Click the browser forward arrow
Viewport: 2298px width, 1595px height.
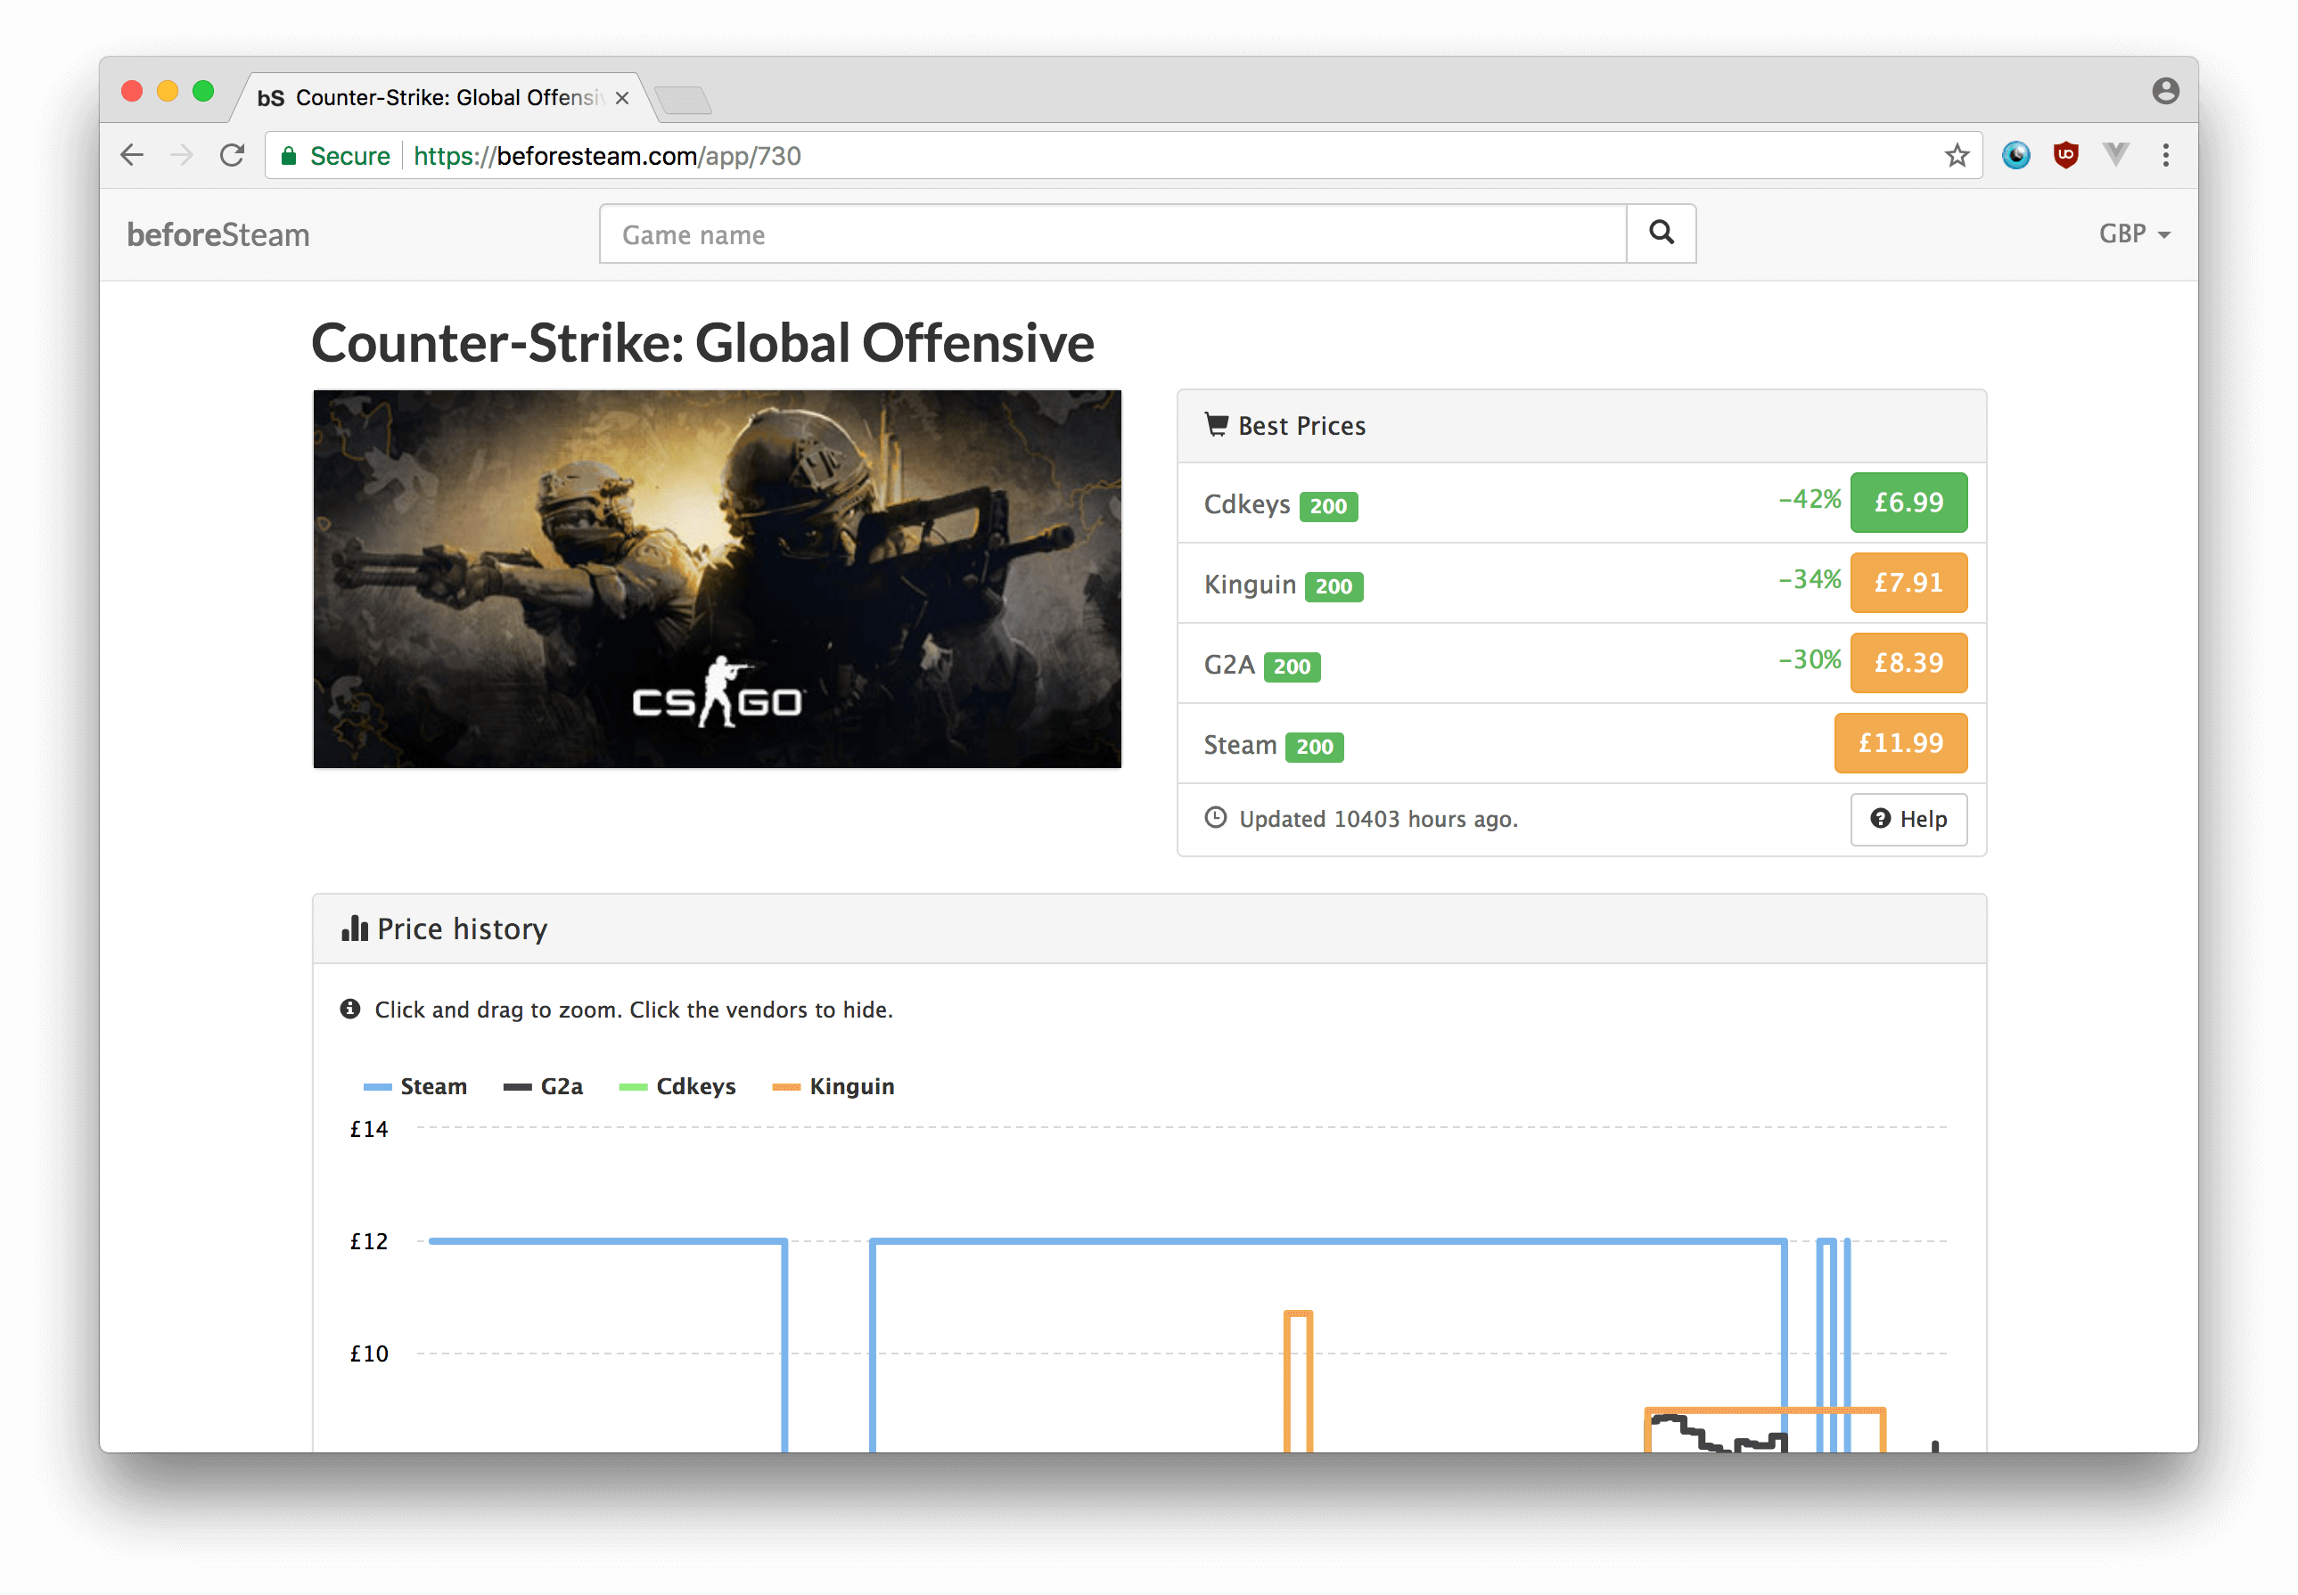[x=182, y=155]
